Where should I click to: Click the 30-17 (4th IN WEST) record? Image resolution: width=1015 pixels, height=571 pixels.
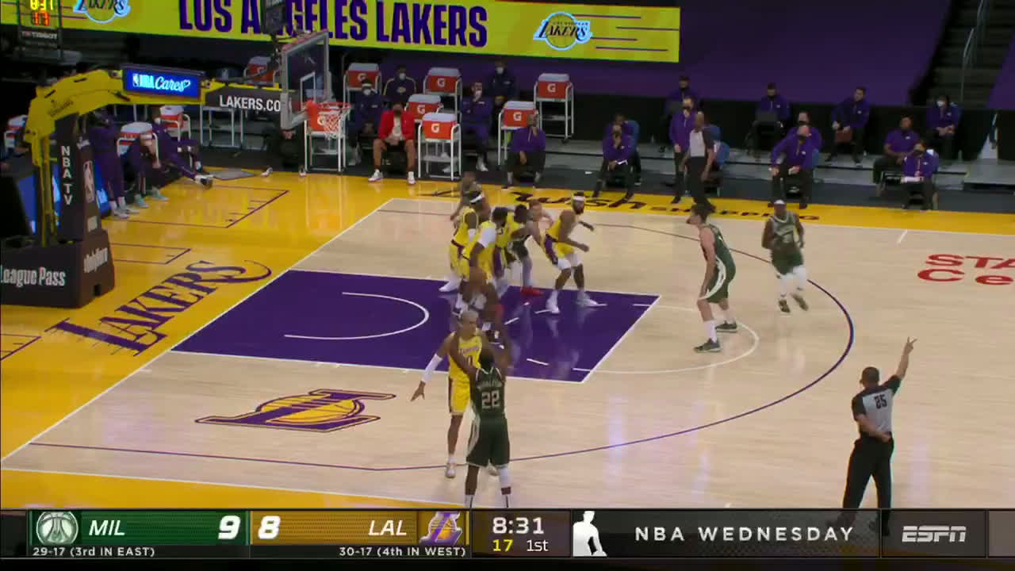click(401, 551)
